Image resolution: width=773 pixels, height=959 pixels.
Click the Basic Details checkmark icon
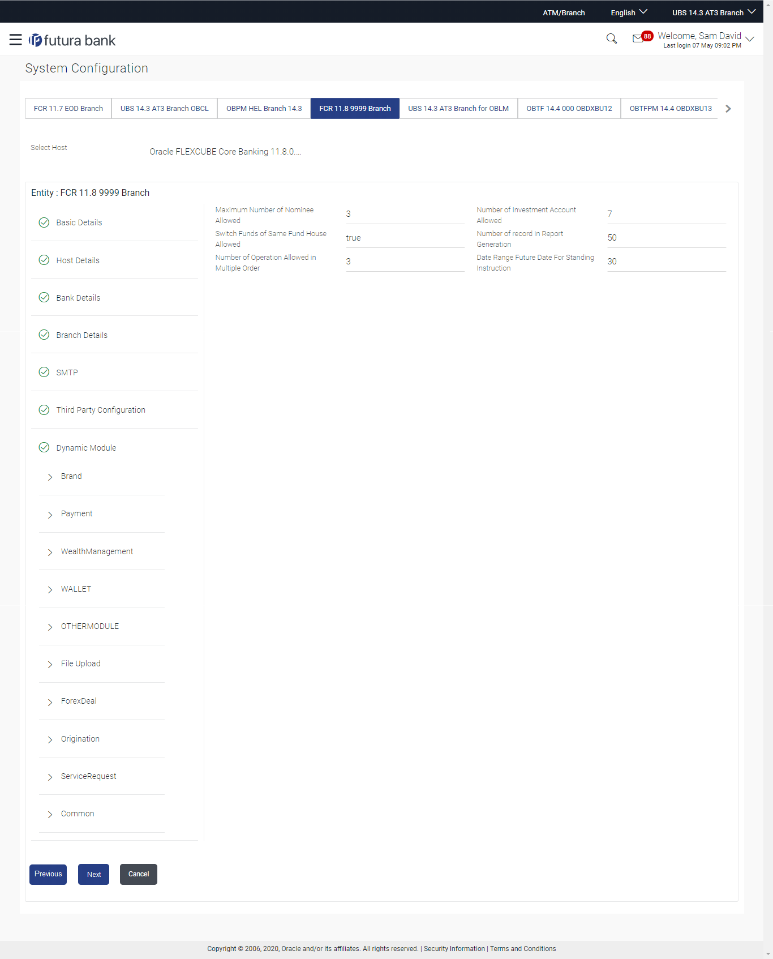point(44,222)
